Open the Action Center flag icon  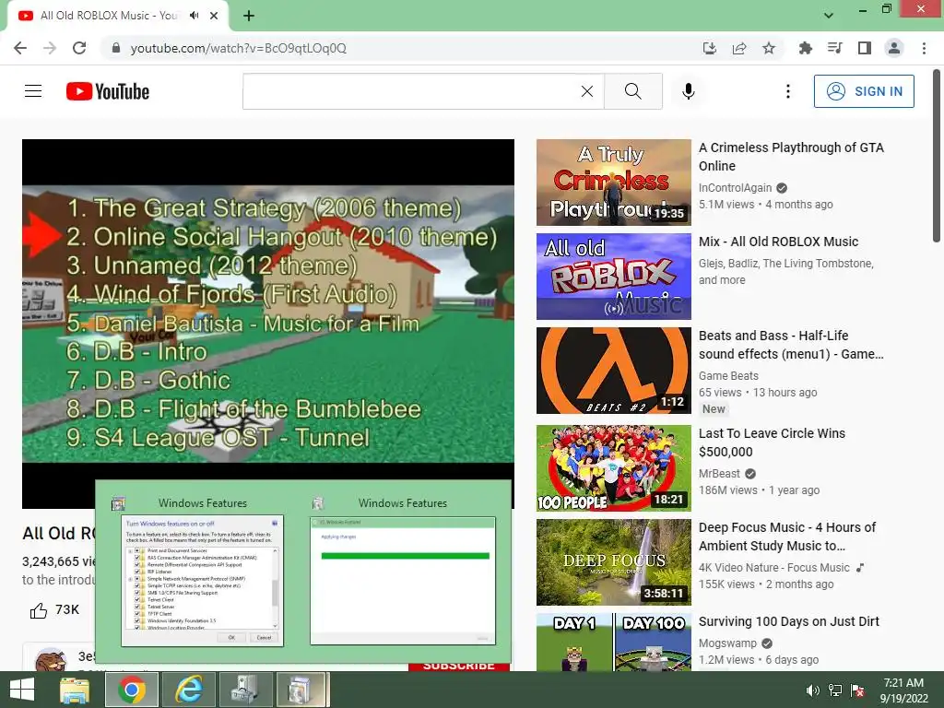(857, 690)
